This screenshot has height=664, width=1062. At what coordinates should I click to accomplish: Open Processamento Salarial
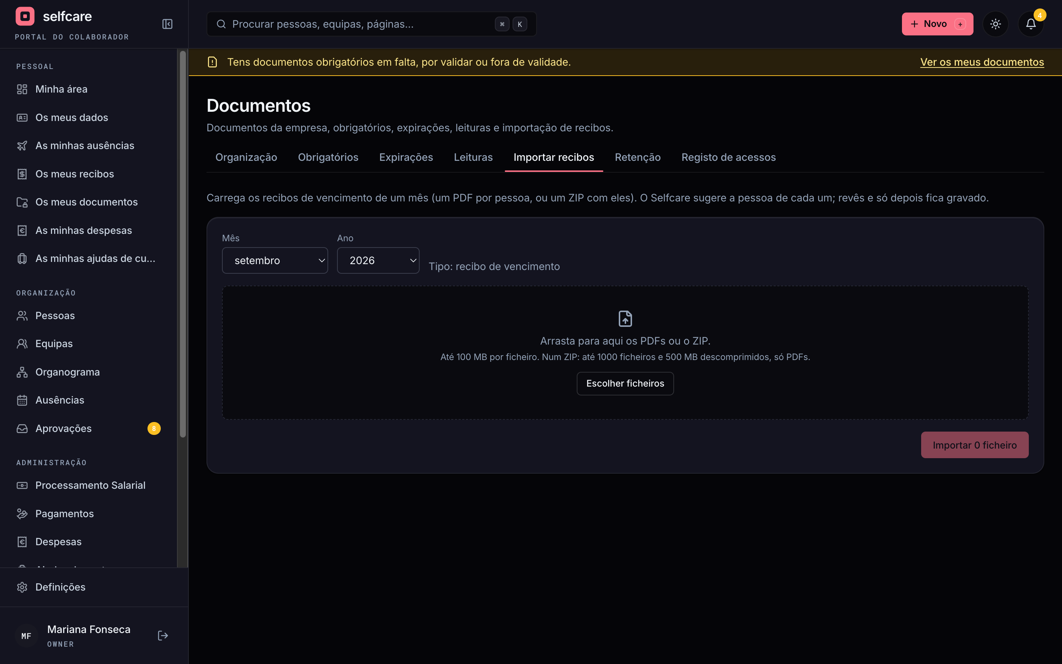point(88,485)
